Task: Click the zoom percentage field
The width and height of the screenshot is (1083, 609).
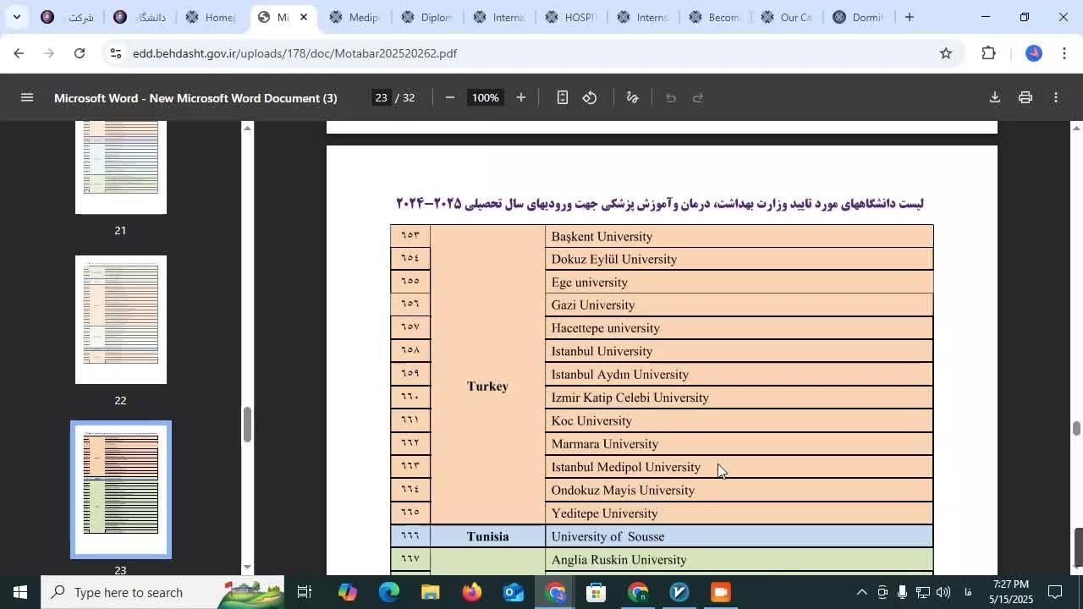Action: click(486, 97)
